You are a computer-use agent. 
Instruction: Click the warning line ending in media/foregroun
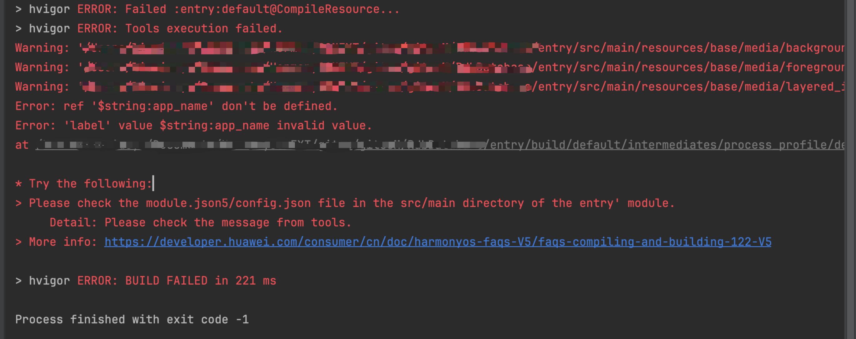click(429, 67)
